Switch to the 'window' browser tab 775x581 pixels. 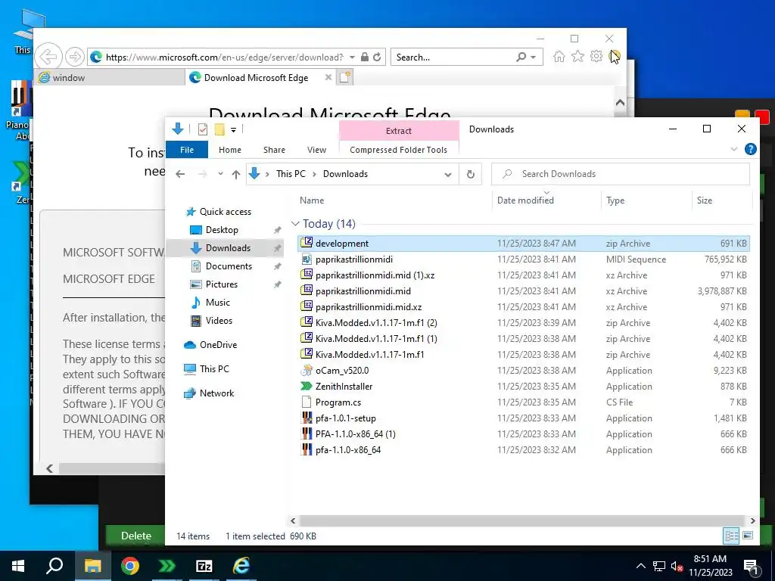[110, 78]
